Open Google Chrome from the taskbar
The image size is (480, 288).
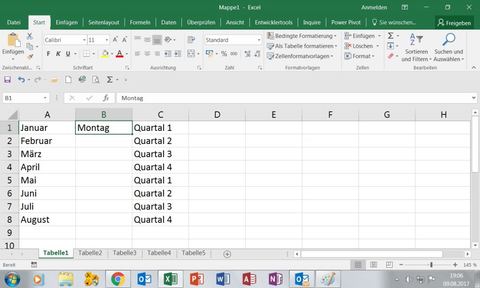[118, 279]
